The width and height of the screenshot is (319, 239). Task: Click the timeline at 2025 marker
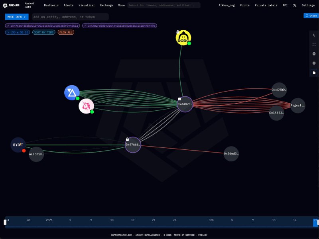pos(49,220)
